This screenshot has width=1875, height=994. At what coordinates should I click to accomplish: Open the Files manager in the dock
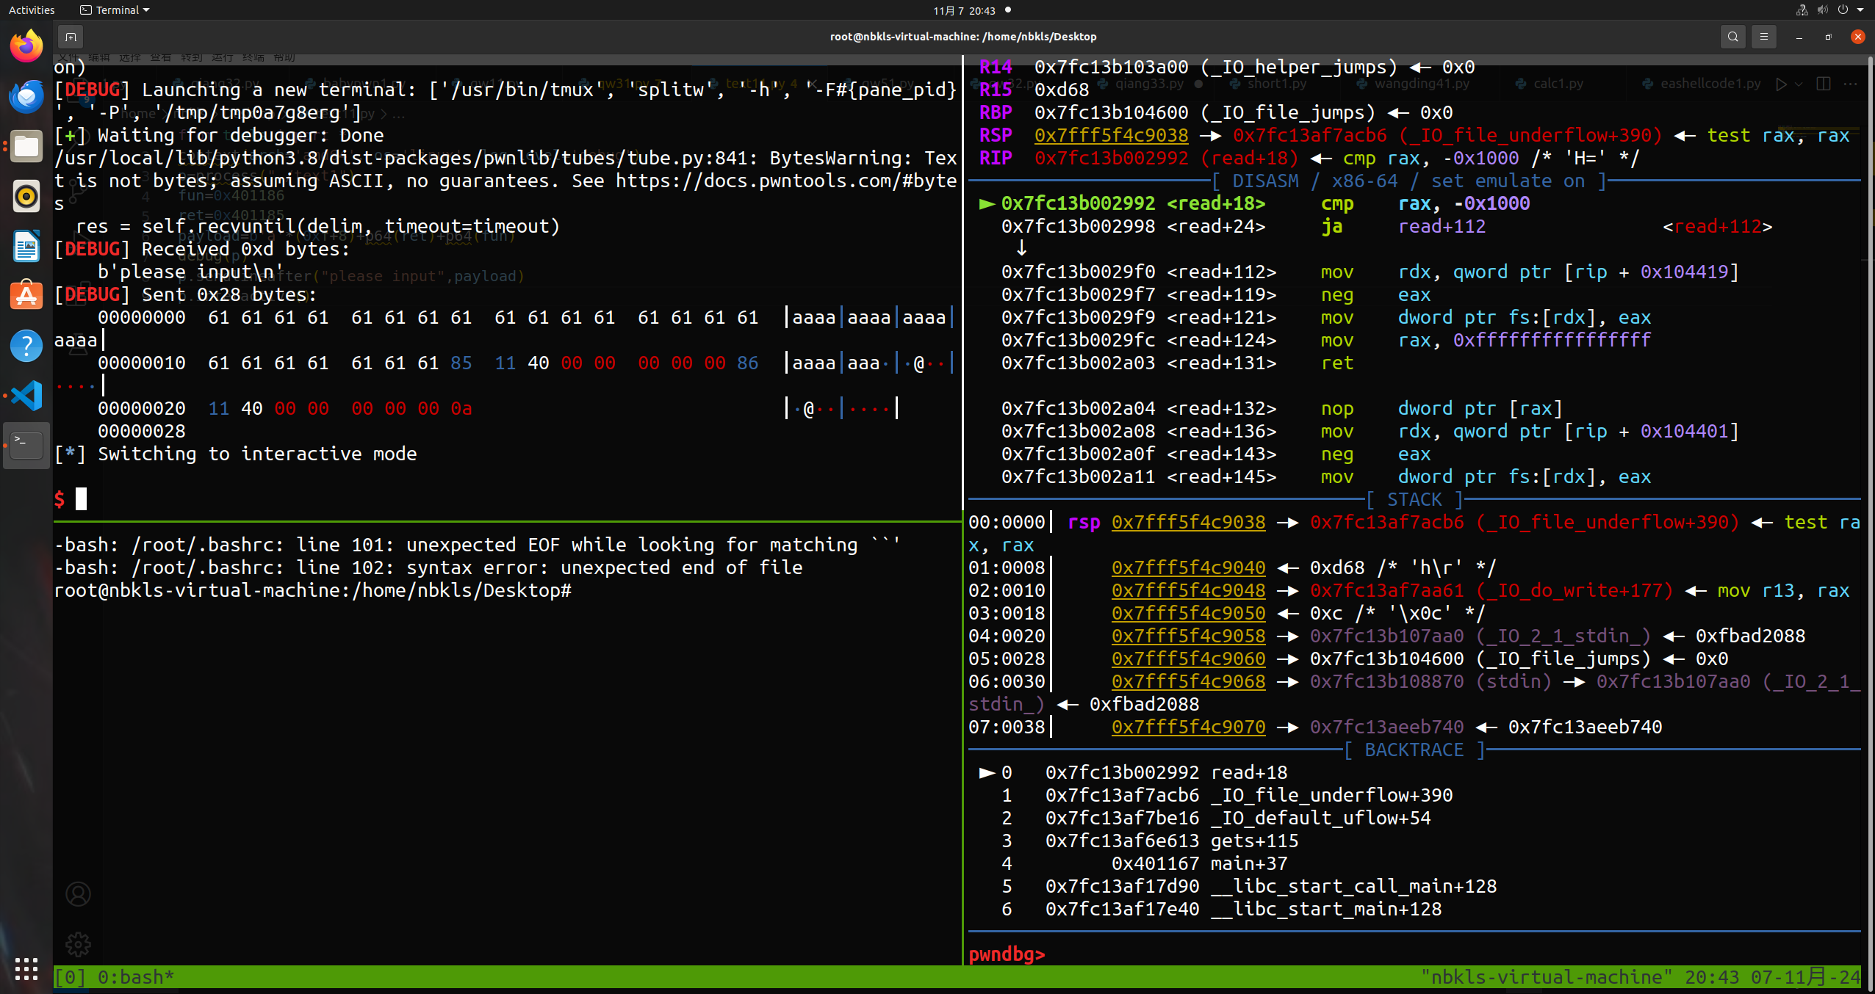tap(26, 146)
